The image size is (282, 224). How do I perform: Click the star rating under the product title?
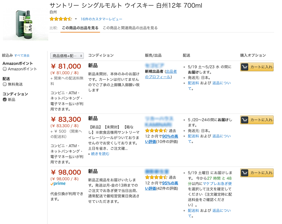[61, 19]
